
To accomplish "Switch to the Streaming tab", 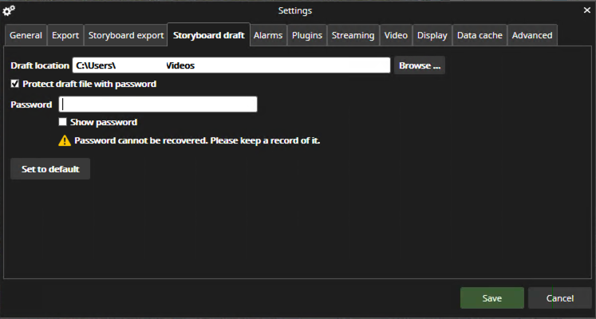I will (353, 35).
